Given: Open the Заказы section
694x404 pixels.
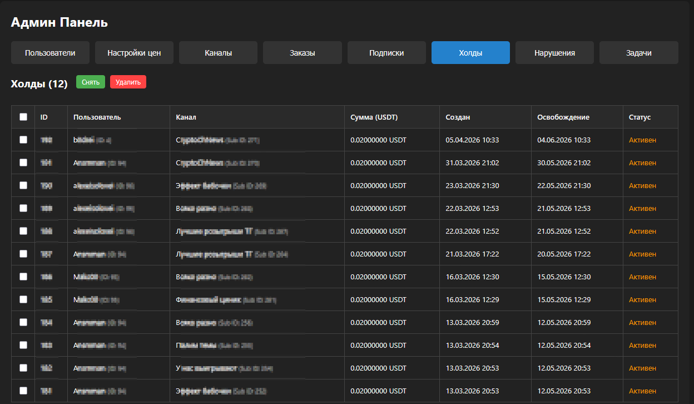Looking at the screenshot, I should [302, 53].
